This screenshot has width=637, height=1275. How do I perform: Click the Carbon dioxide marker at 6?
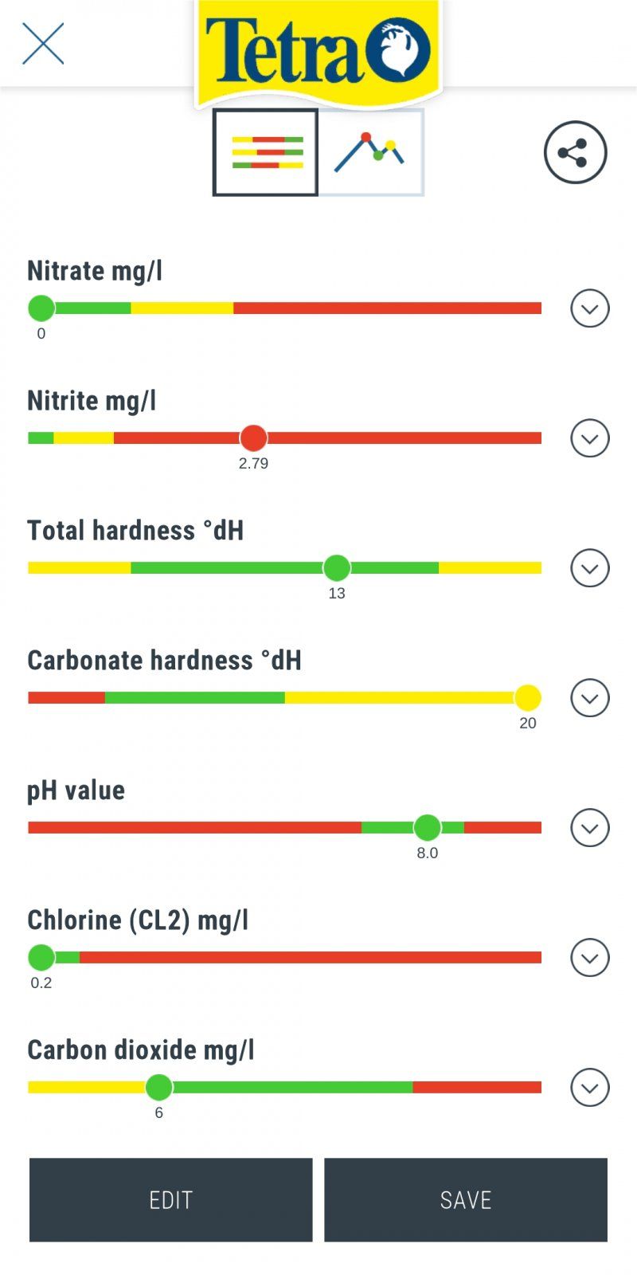coord(159,1087)
